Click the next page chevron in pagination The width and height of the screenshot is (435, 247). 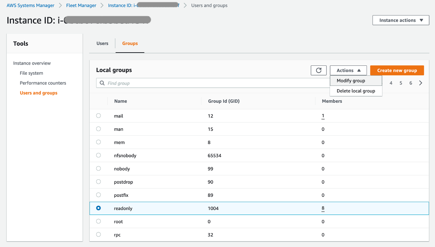click(x=421, y=83)
